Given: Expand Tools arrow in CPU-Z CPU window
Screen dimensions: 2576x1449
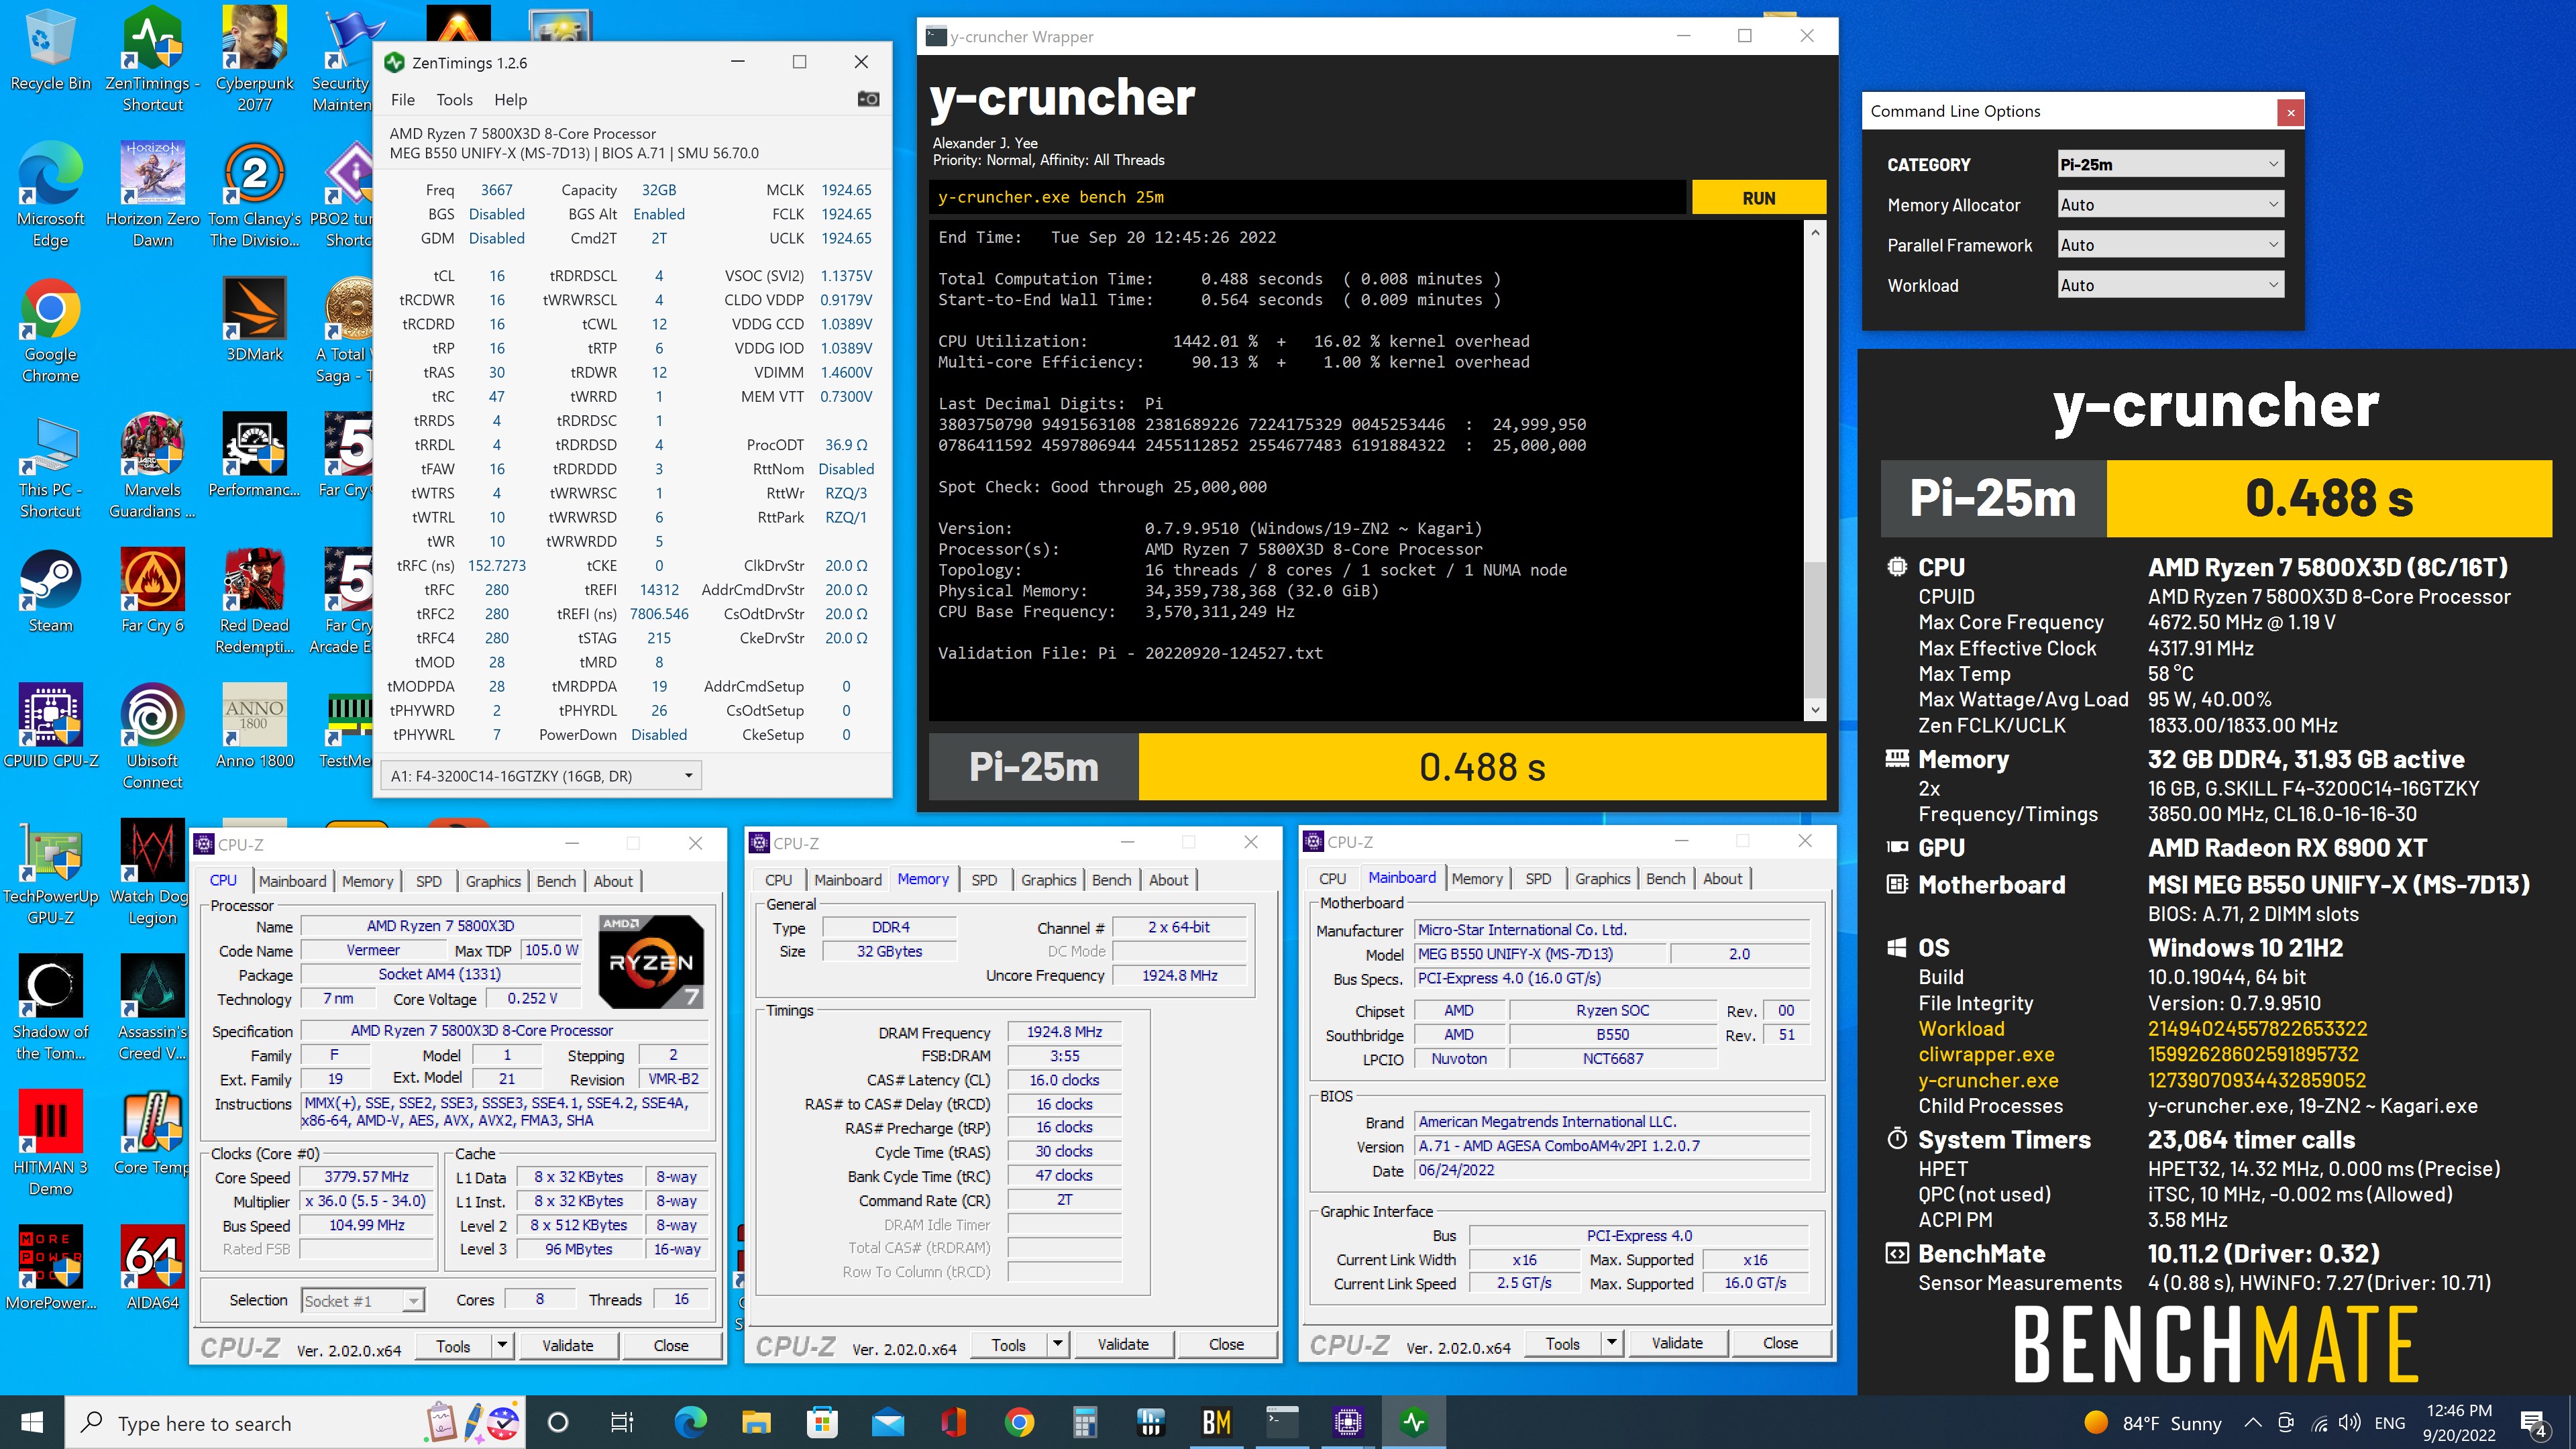Looking at the screenshot, I should click(x=502, y=1345).
